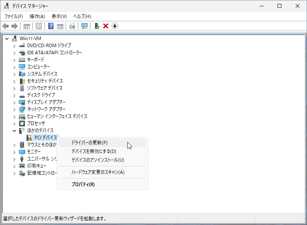Expand the ネットワーク アダプター category
Screen dimensions: 307x225
click(14, 110)
